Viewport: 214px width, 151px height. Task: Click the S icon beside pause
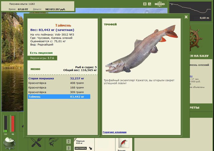click(x=150, y=4)
